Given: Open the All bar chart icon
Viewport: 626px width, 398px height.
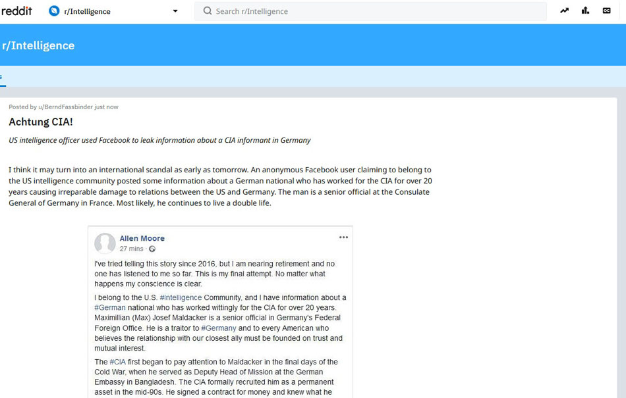Looking at the screenshot, I should pyautogui.click(x=585, y=11).
